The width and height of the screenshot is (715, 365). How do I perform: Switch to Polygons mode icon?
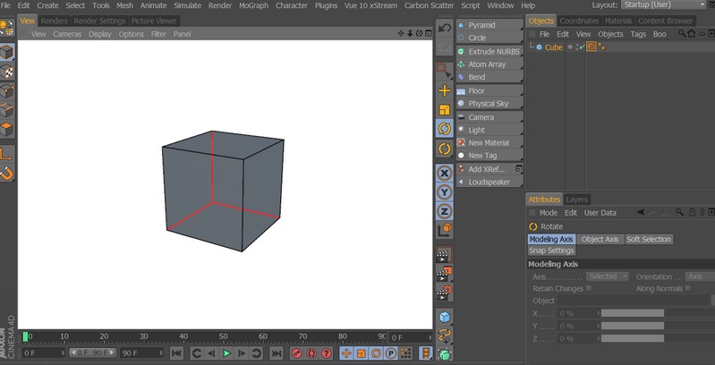pos(7,129)
